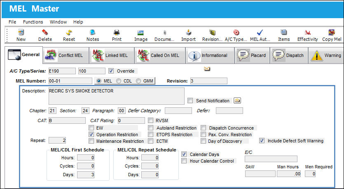Uncheck the Calendar Days checkbox
344x189 pixels.
click(184, 154)
